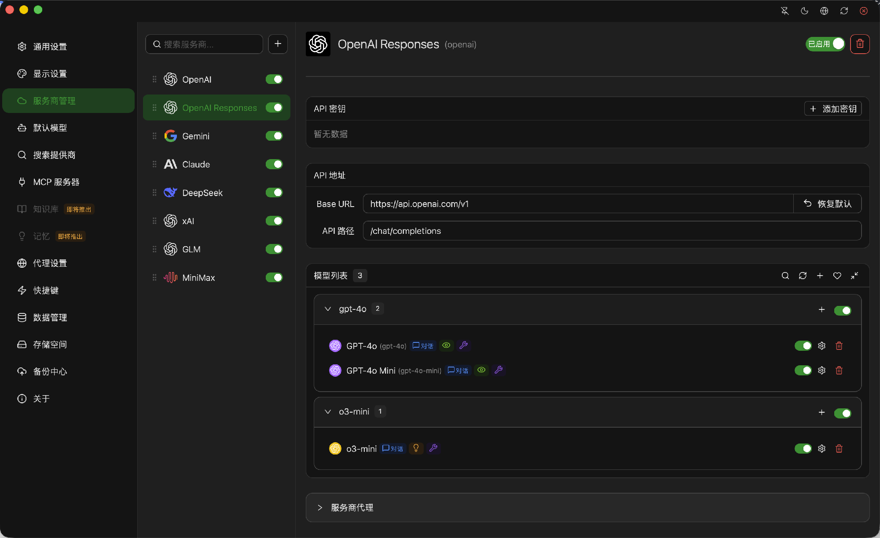Toggle off the GPT-4o model switch

[x=803, y=346]
